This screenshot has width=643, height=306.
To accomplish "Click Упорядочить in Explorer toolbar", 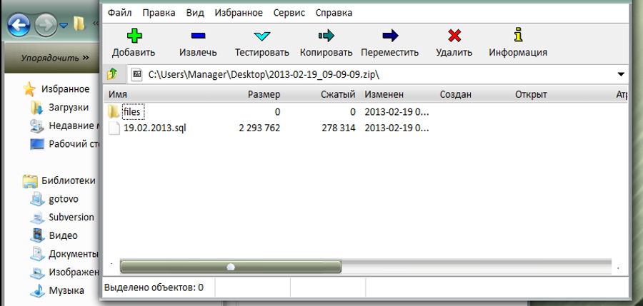I will 55,58.
